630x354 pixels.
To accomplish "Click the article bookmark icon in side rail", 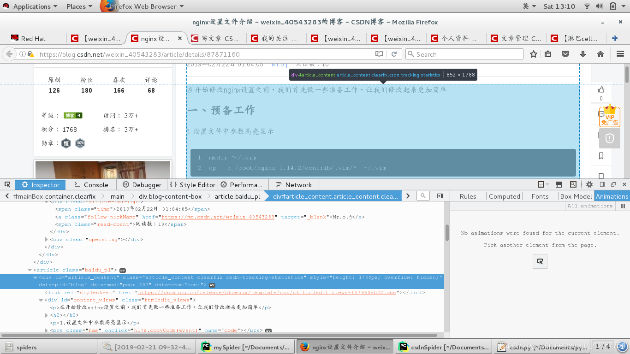I will [x=601, y=156].
